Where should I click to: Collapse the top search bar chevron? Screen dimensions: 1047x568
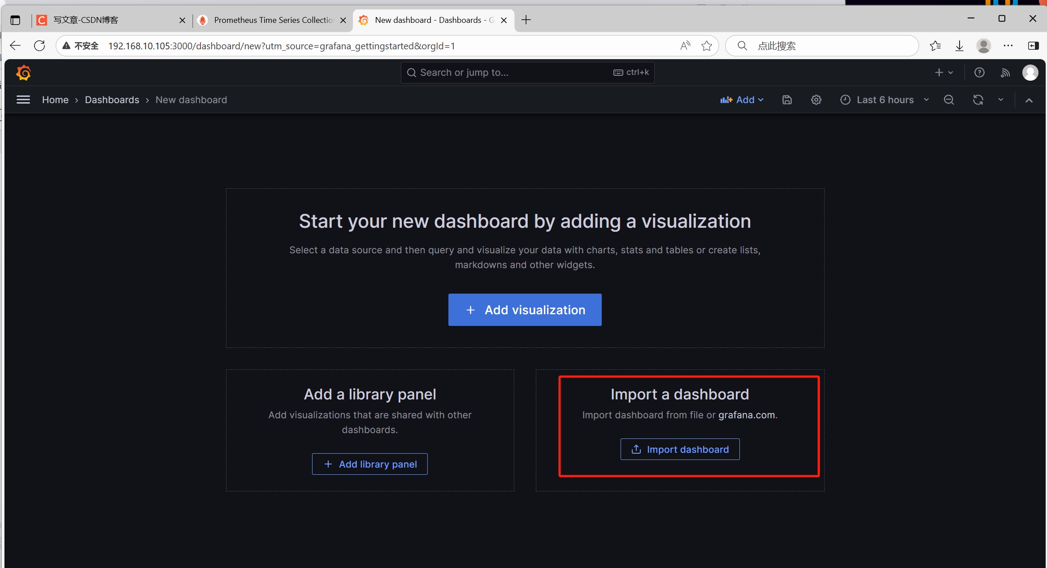click(1029, 100)
